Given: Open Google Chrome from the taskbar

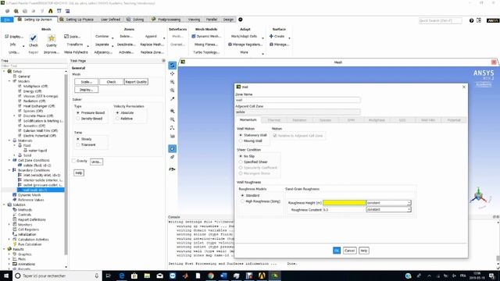Looking at the screenshot, I should click(x=211, y=276).
